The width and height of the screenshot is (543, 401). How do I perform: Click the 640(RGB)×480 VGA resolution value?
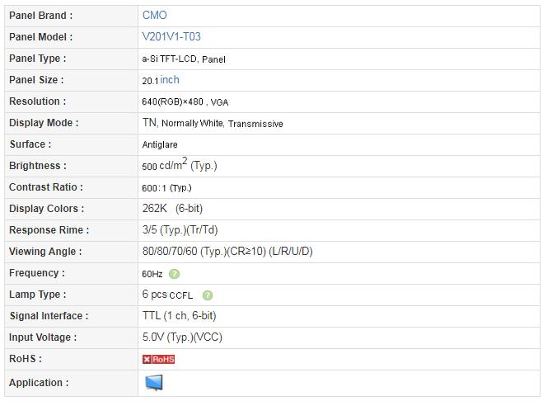[x=185, y=102]
